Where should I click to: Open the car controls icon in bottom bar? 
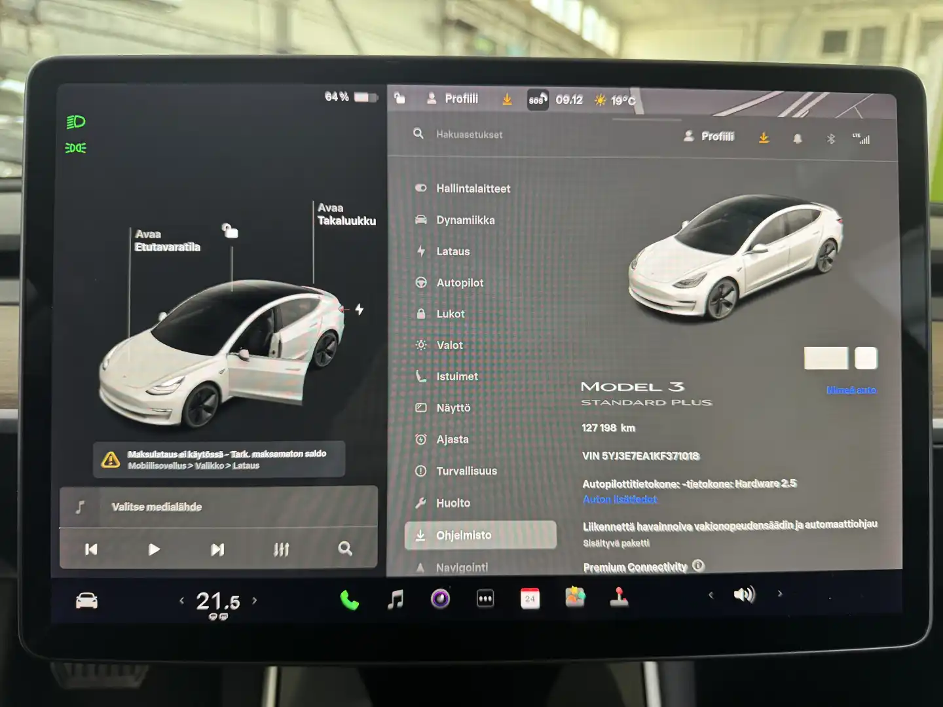[86, 601]
